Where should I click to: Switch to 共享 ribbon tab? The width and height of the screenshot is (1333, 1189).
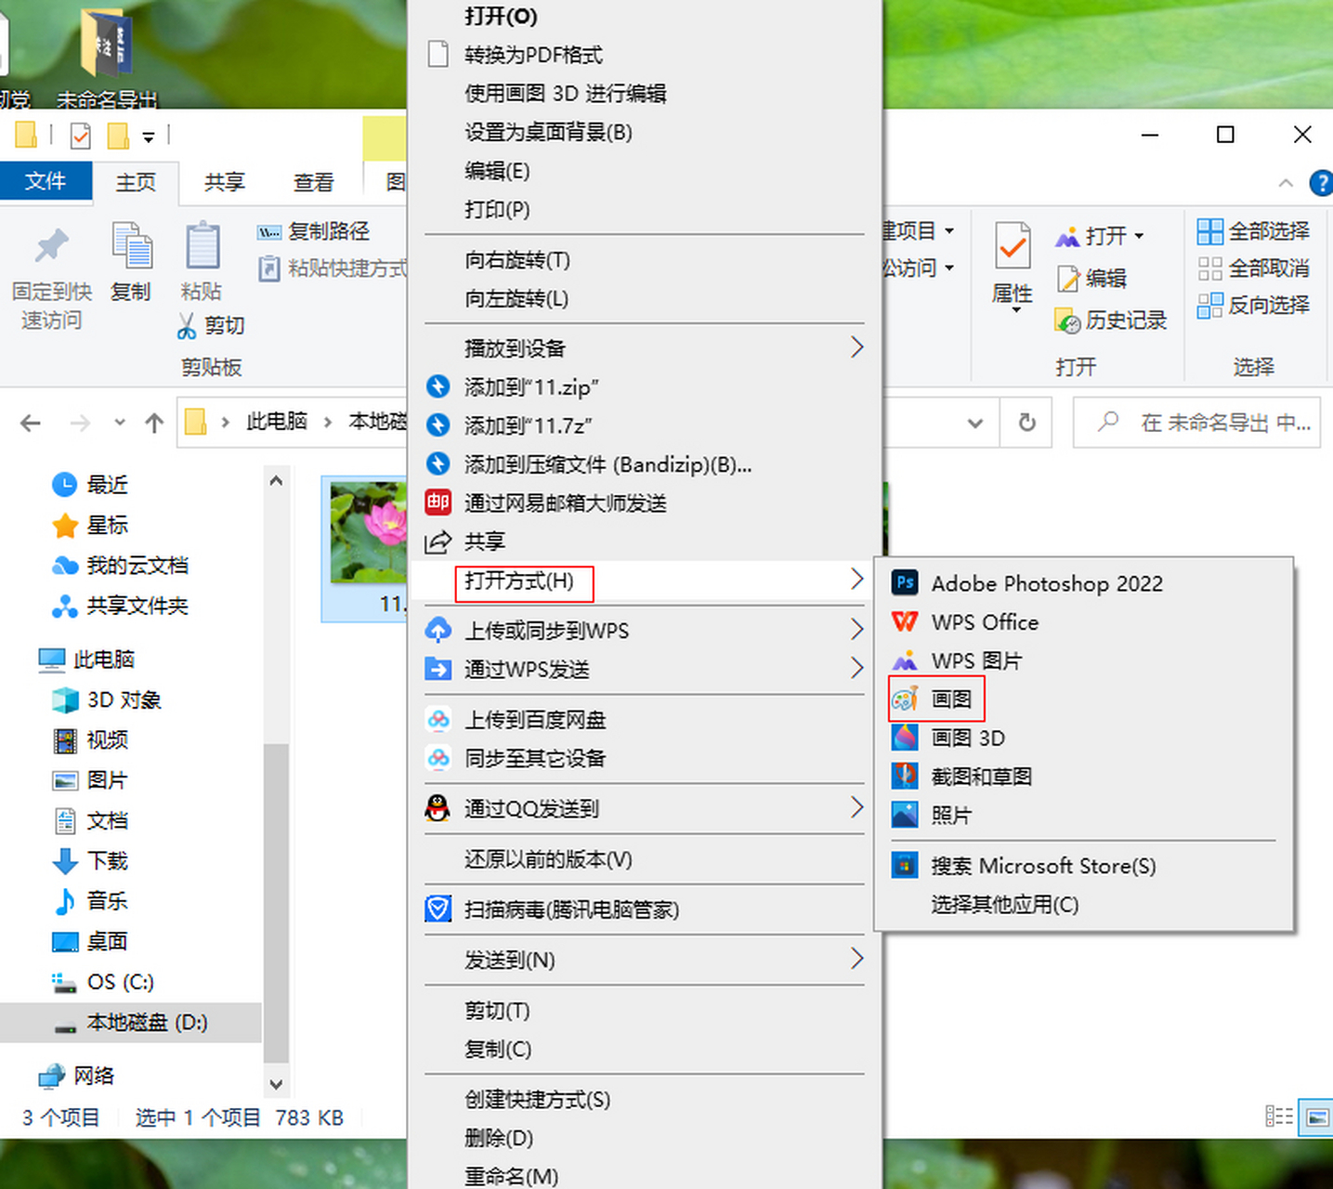(x=225, y=182)
